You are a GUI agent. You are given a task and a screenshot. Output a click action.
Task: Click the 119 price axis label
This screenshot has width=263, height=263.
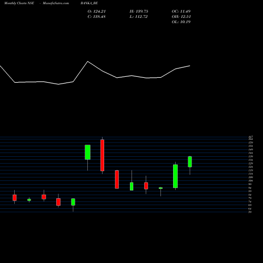coord(251,170)
